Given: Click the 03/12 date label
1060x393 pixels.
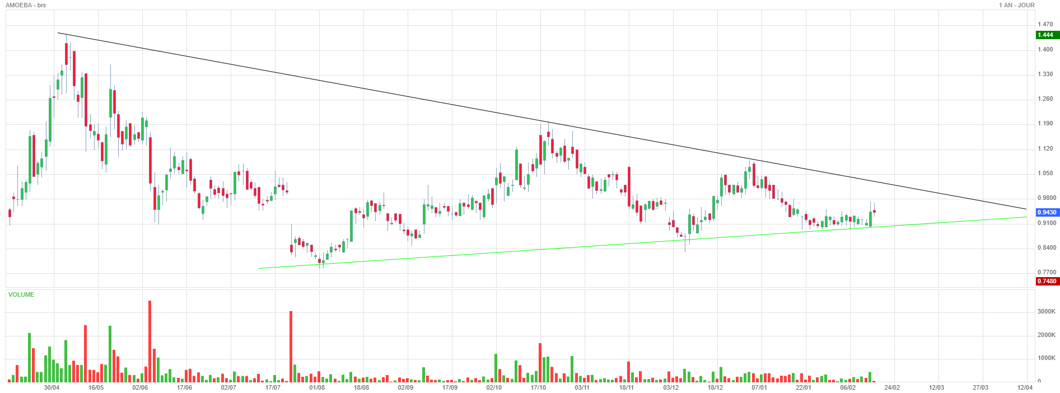Looking at the screenshot, I should (x=671, y=387).
